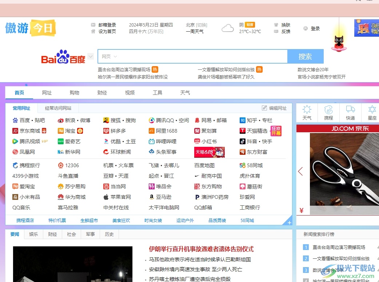Switch to the 视频 tab

coord(130,93)
